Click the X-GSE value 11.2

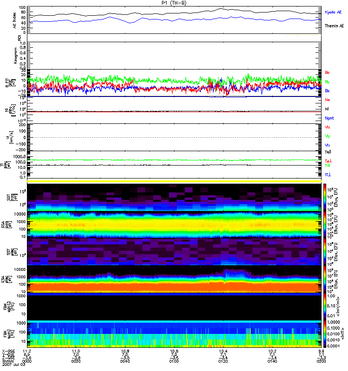(27, 351)
